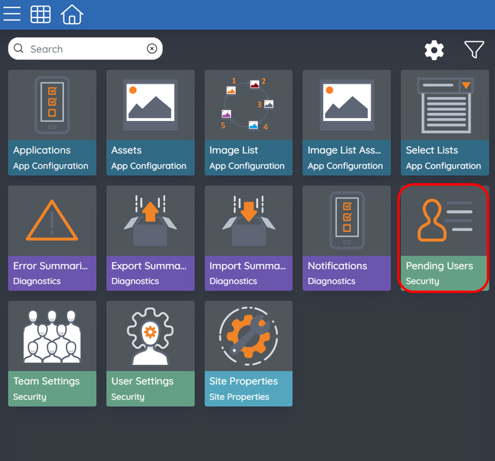
Task: Click the Notifications tile label
Action: [x=337, y=266]
